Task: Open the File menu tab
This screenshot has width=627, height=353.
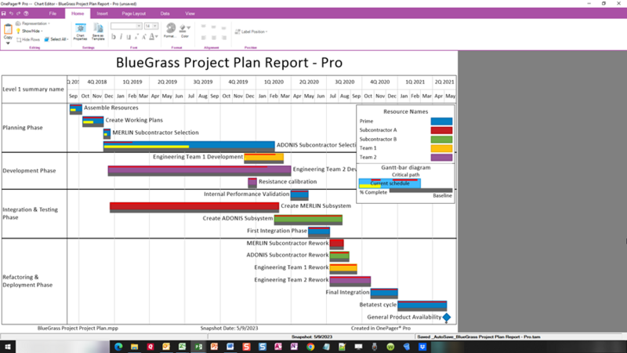Action: click(x=53, y=13)
